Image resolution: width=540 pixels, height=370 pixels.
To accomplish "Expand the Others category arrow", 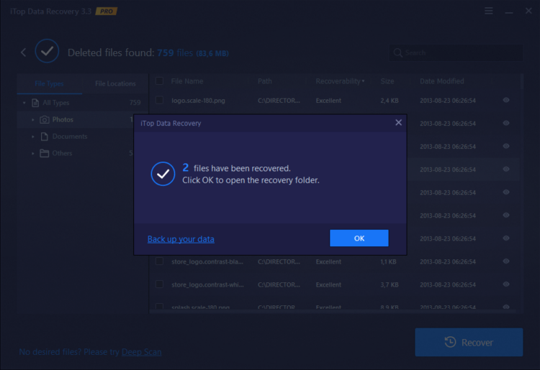I will tap(33, 154).
